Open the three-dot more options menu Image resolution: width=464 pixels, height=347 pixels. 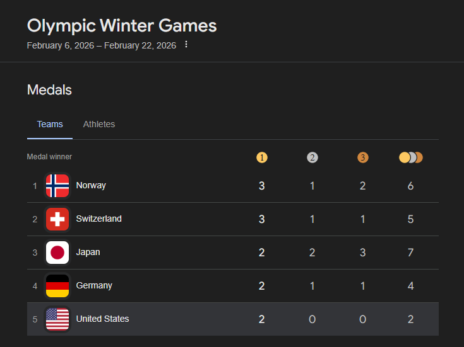coord(186,45)
